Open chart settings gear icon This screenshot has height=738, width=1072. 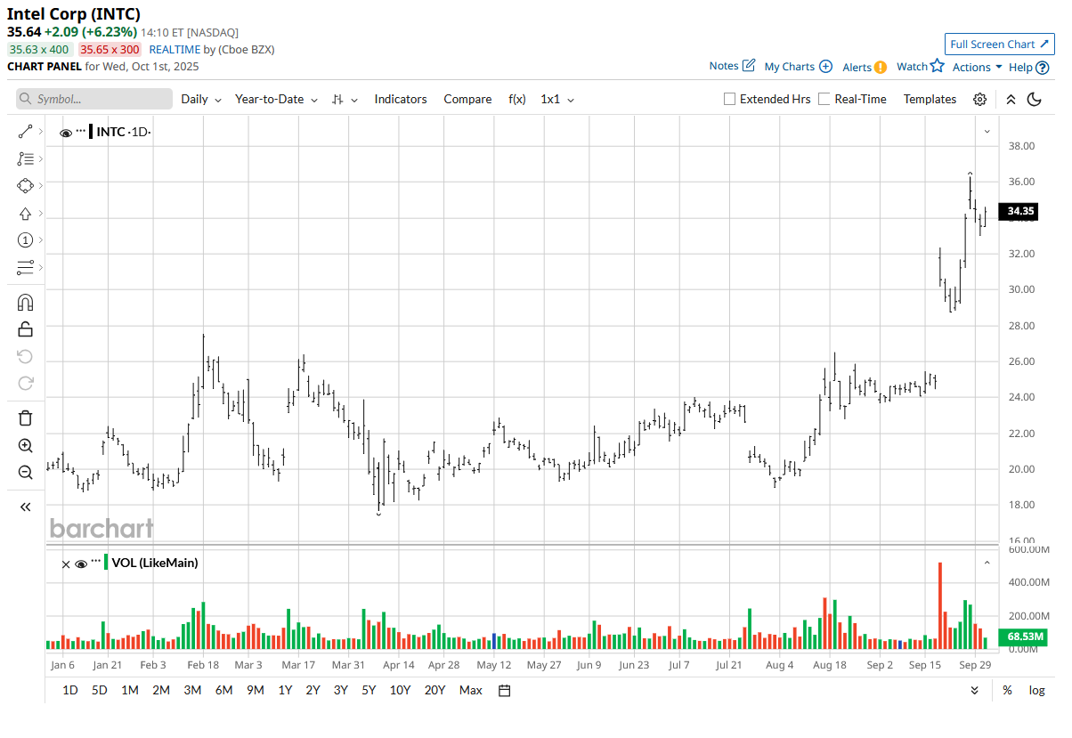[x=979, y=99]
